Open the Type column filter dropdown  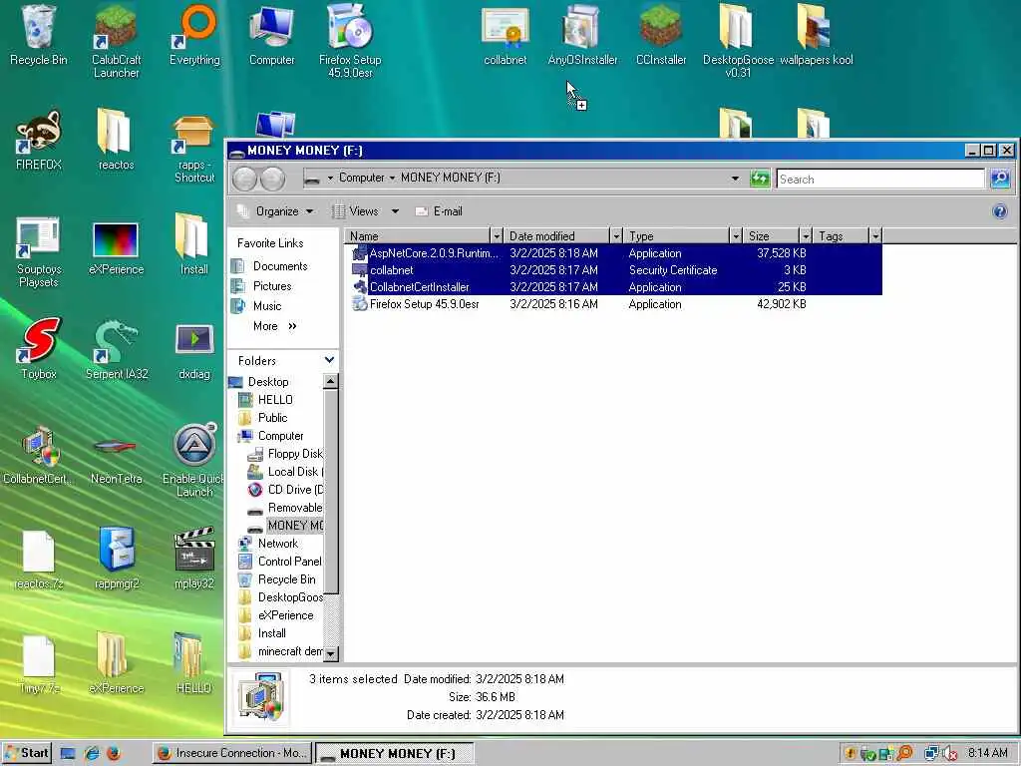(736, 235)
